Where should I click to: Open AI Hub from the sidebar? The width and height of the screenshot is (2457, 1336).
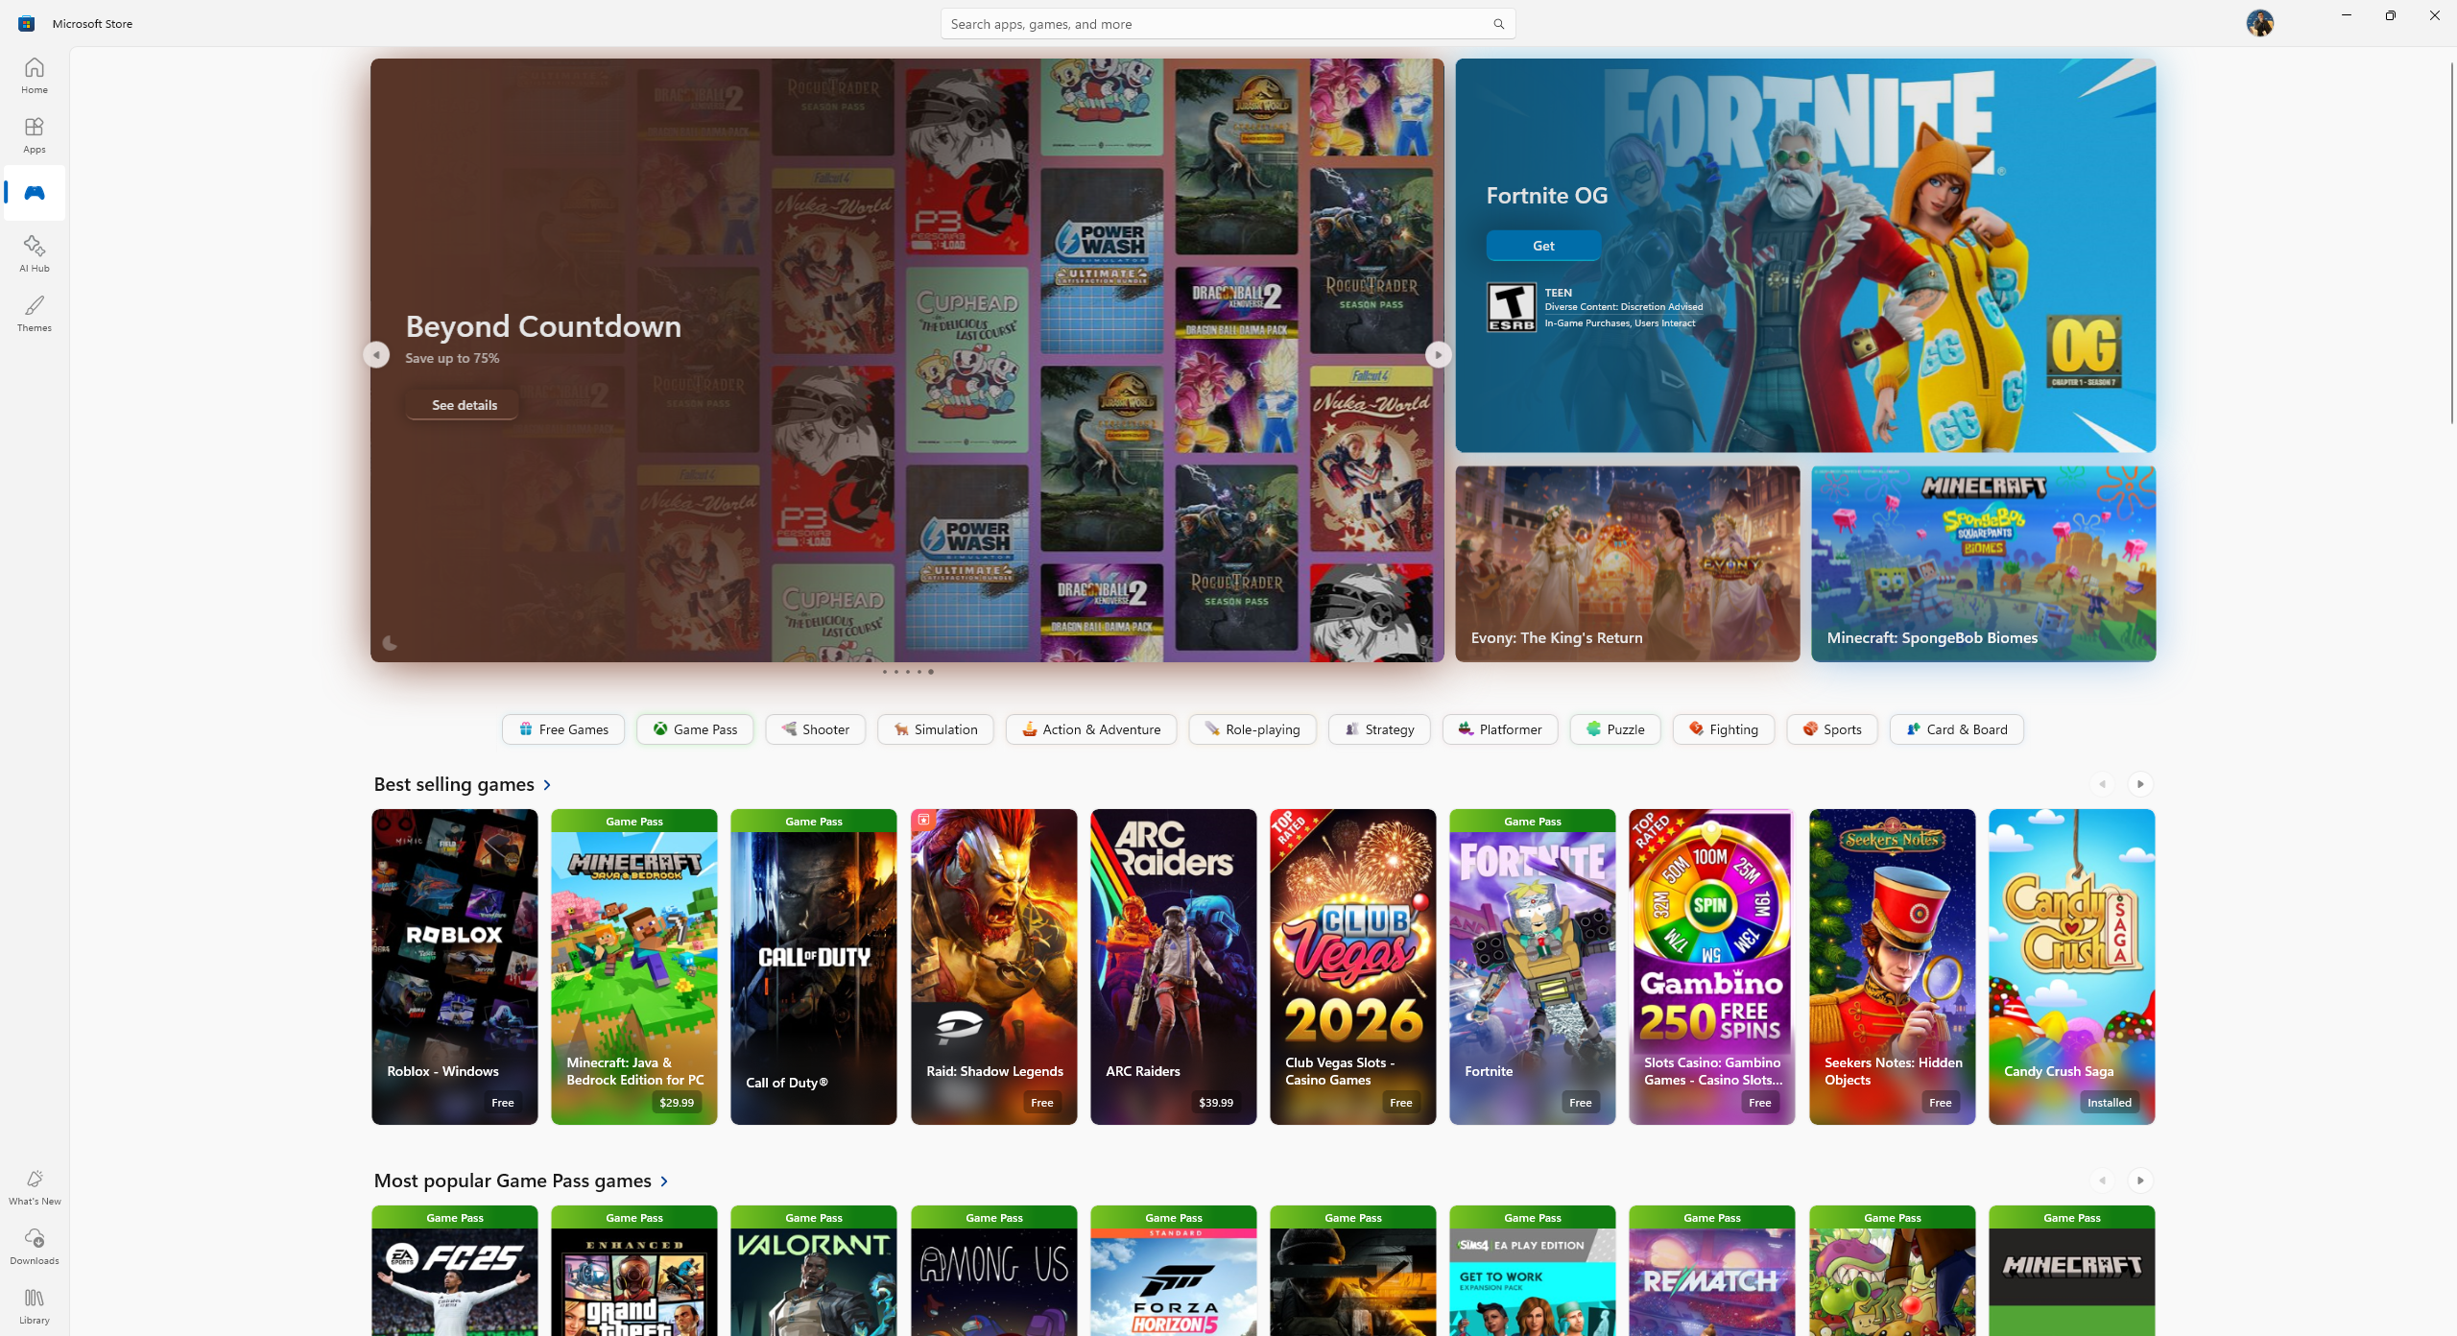coord(34,253)
